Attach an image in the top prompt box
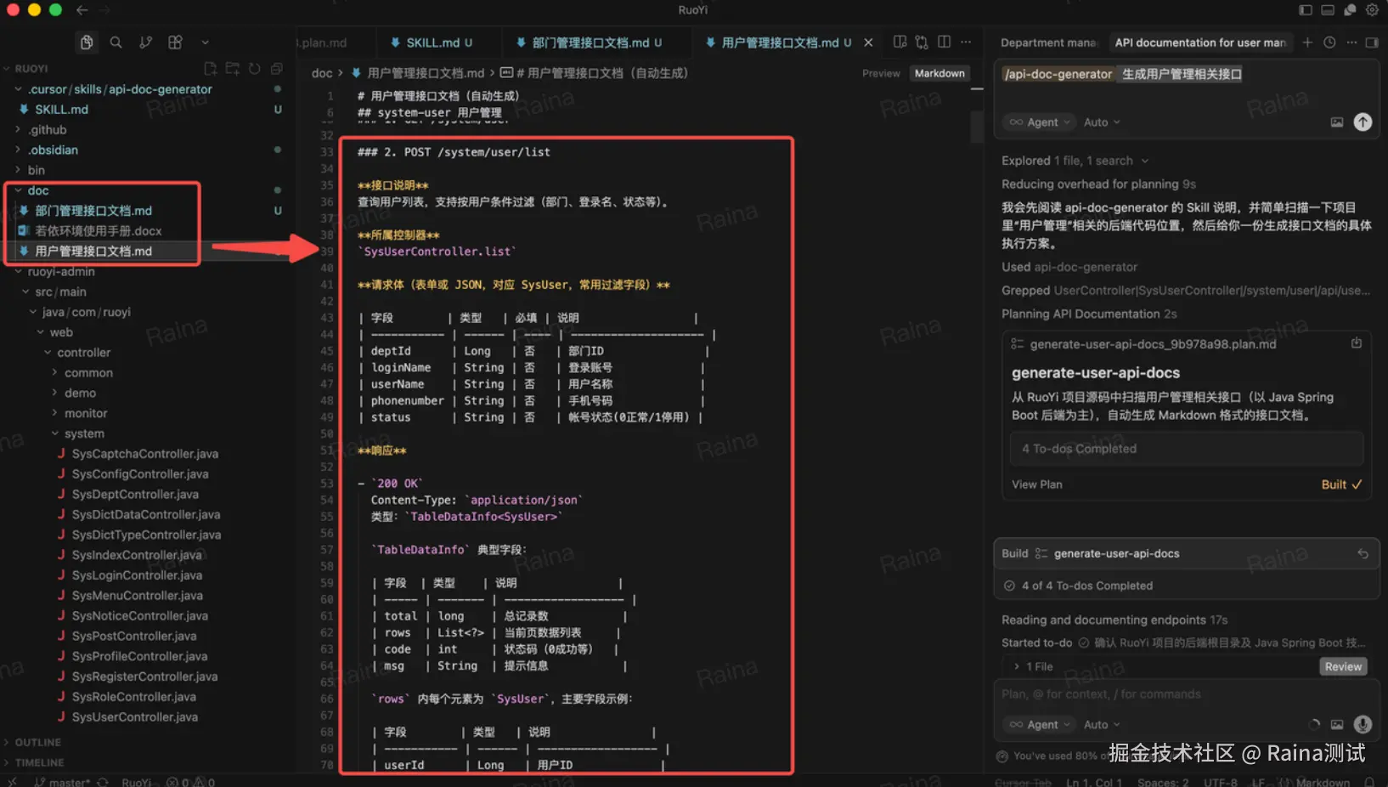The width and height of the screenshot is (1388, 787). tap(1337, 122)
